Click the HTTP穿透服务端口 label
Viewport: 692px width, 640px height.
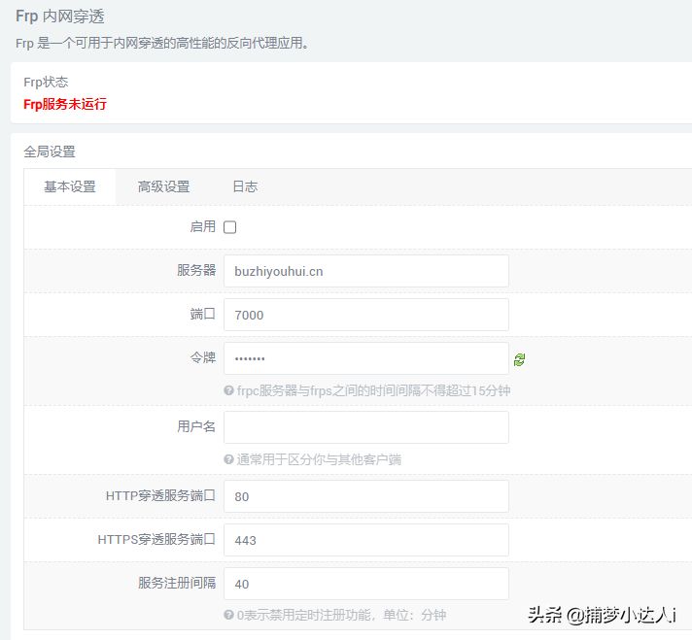(160, 495)
